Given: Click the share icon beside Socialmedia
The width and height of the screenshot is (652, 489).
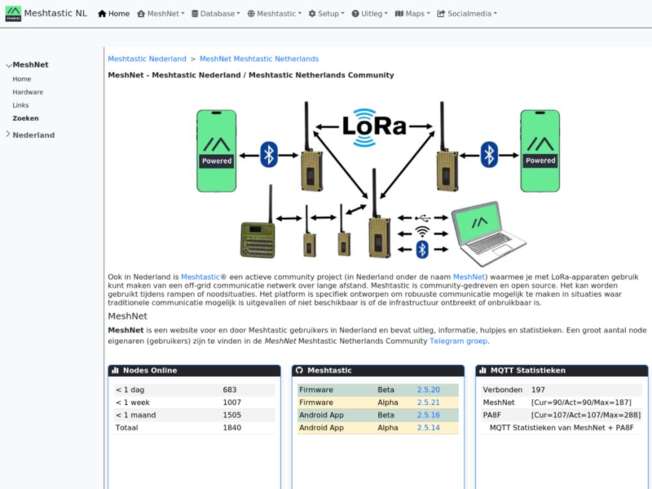Looking at the screenshot, I should coord(441,14).
